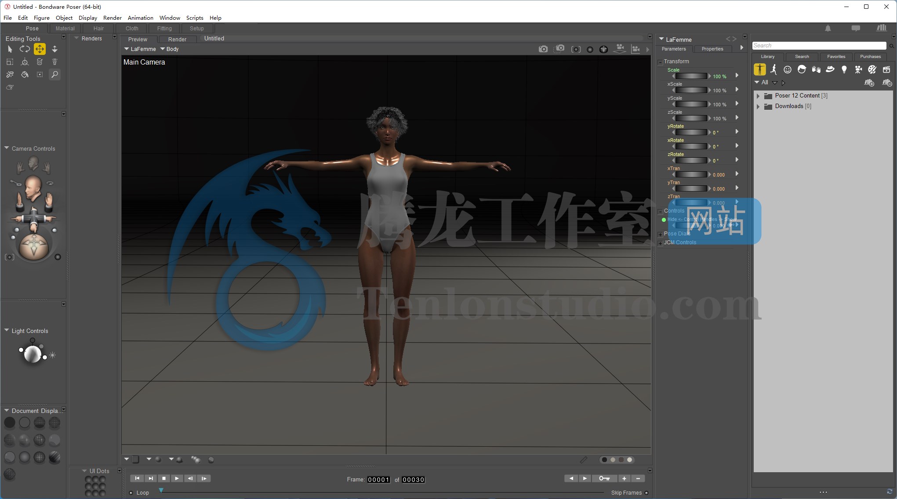Select the Translate/Pull editing tool

click(40, 49)
